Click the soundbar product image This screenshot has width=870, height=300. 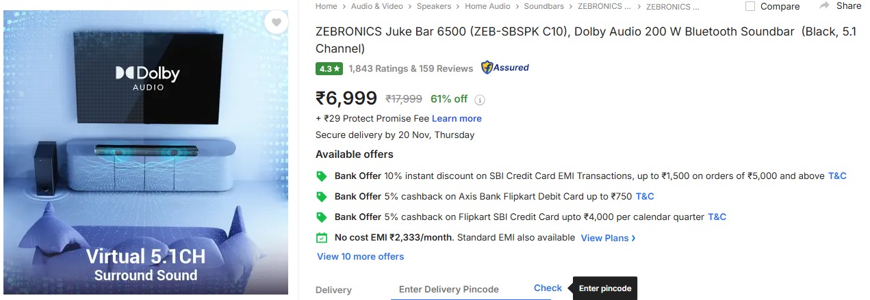point(145,152)
